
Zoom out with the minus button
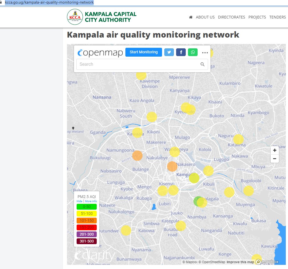click(274, 159)
